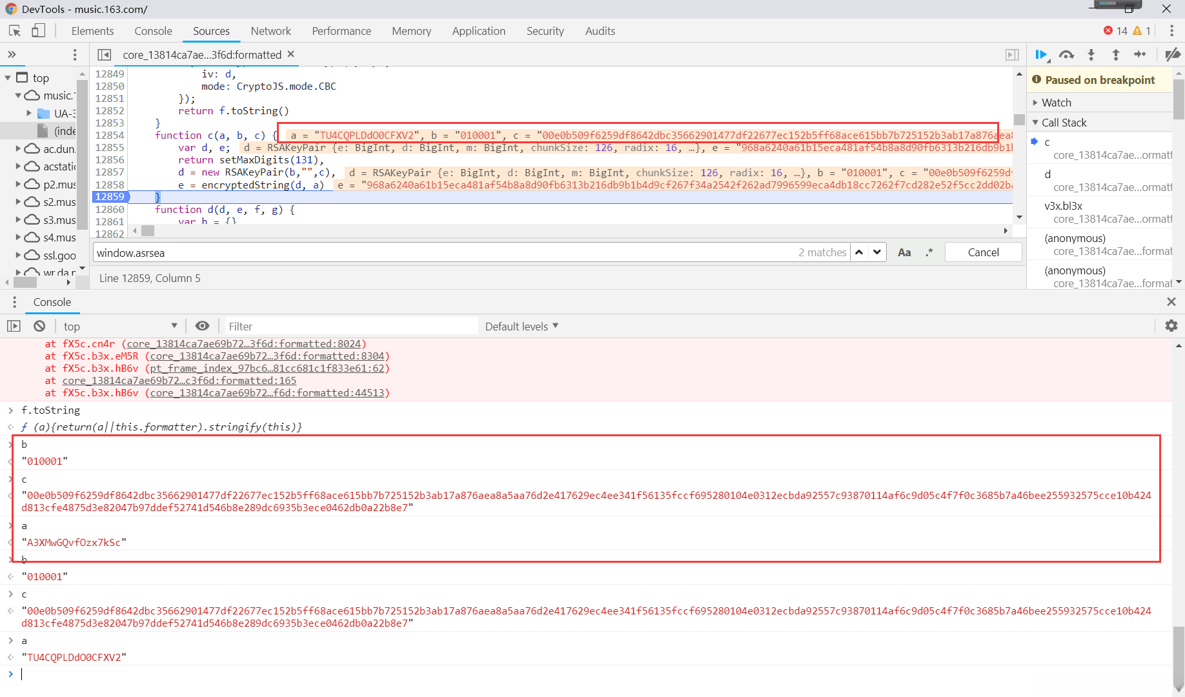Expand the ac.dun domain node

click(18, 149)
